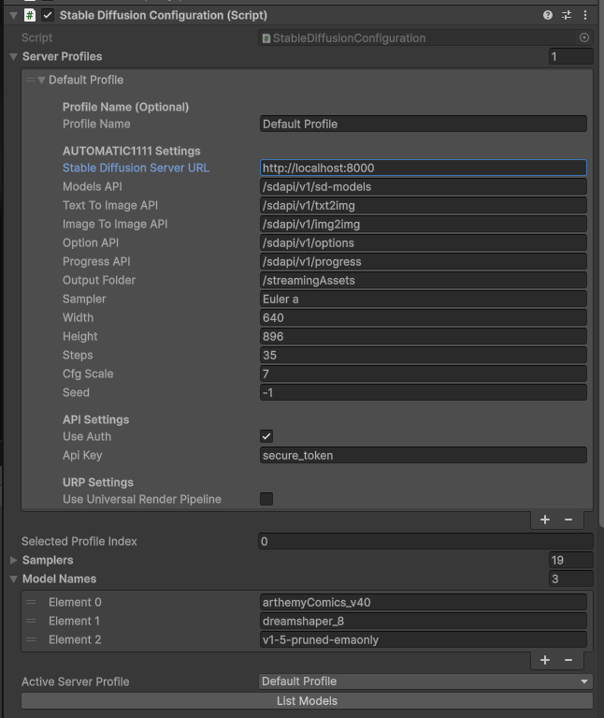Click StableDiffusionConfiguration script asset icon
This screenshot has height=718, width=604.
coord(266,38)
